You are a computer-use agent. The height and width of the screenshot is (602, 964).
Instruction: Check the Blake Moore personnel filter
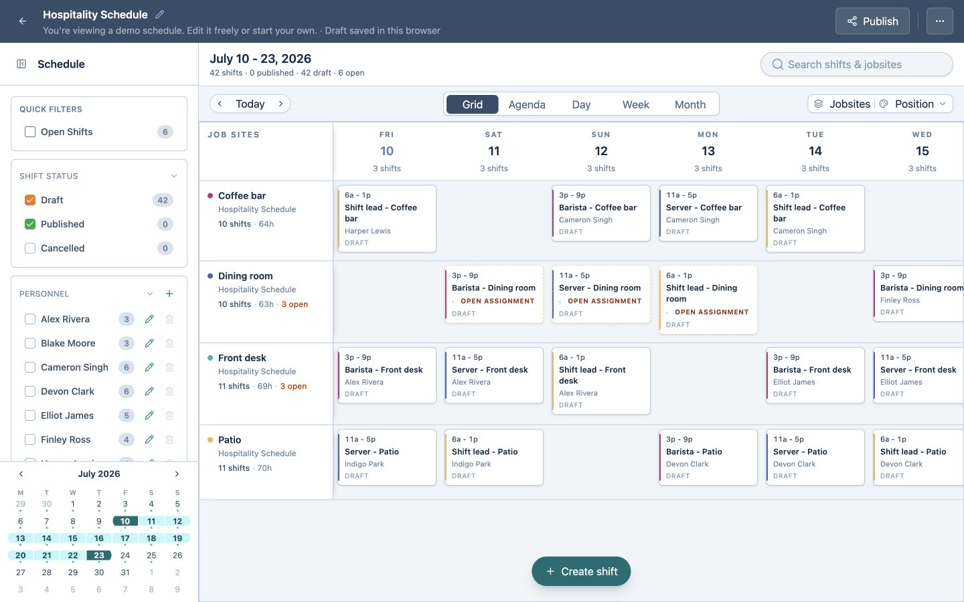click(30, 343)
